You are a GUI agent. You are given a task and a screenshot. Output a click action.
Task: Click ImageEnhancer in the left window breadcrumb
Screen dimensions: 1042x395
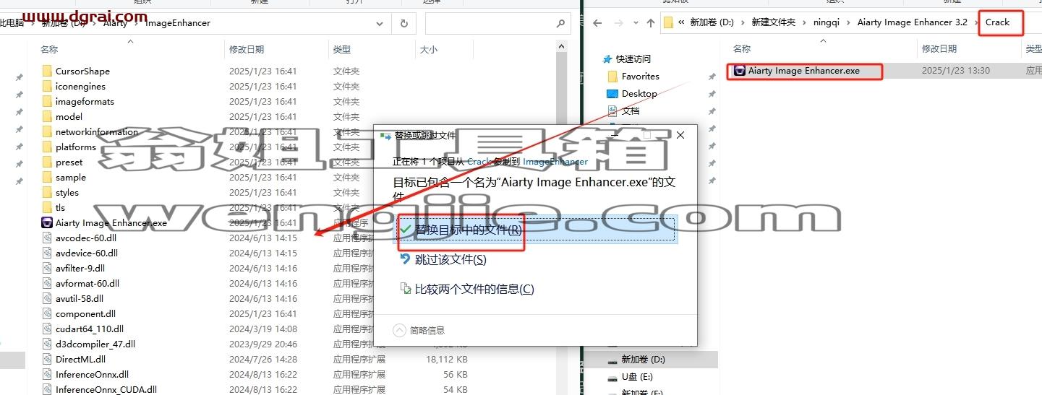178,22
